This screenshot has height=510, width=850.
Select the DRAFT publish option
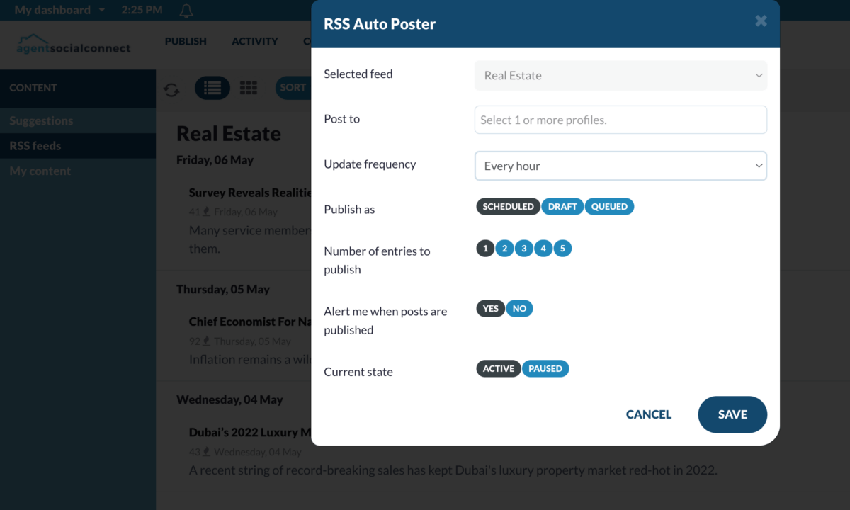point(562,207)
